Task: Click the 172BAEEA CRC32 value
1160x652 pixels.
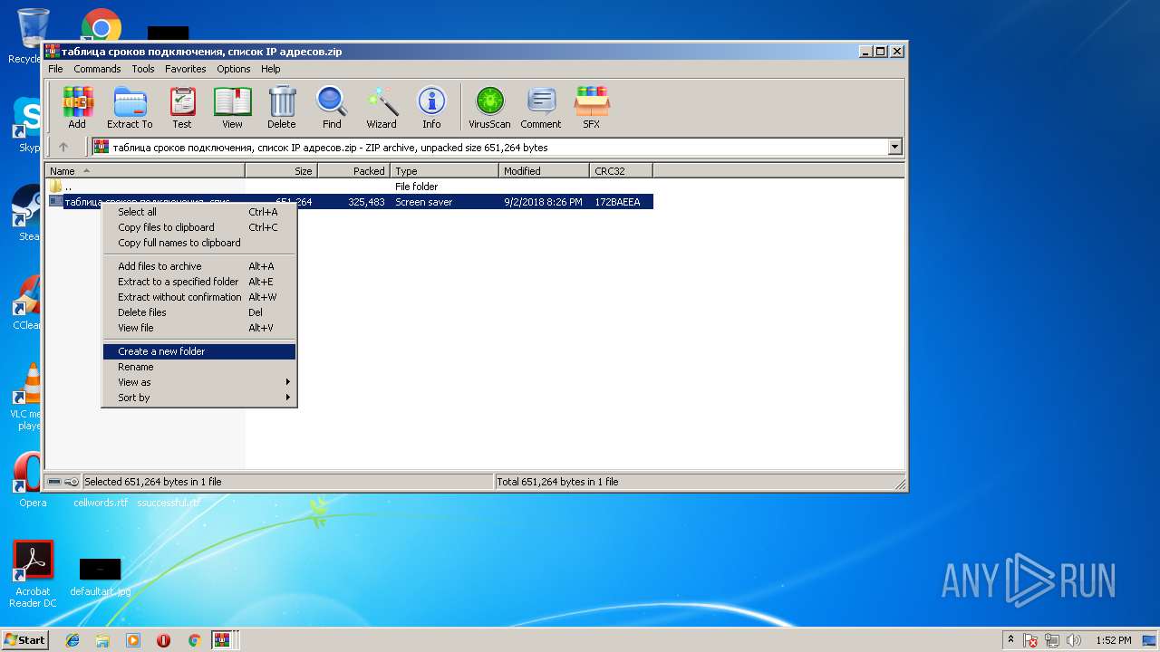Action: point(617,202)
